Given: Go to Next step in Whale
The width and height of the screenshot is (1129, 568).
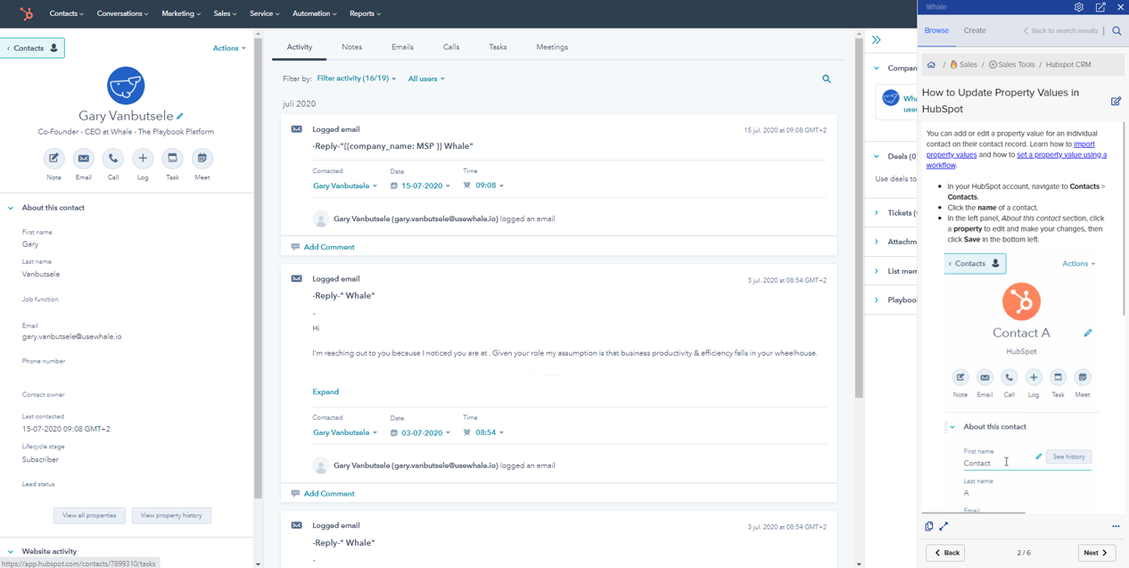Looking at the screenshot, I should (1096, 553).
